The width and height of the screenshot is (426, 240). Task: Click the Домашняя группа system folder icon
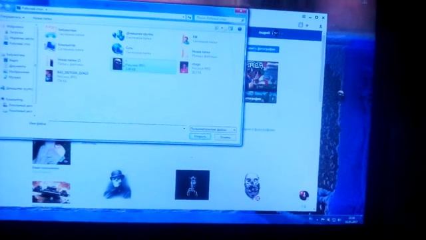pos(118,35)
